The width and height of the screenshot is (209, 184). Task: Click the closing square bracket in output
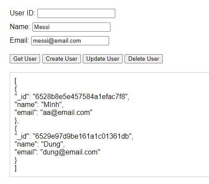(15, 168)
